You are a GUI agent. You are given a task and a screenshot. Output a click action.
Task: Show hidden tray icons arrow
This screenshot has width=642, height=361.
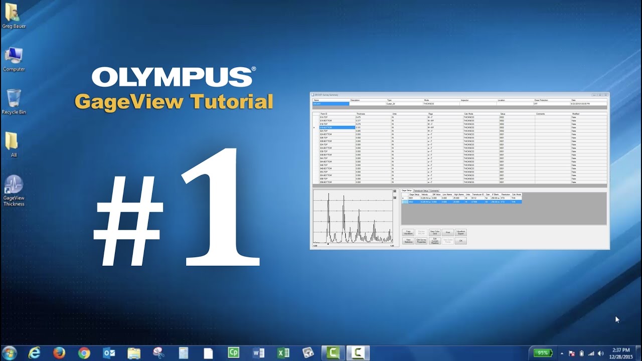562,353
